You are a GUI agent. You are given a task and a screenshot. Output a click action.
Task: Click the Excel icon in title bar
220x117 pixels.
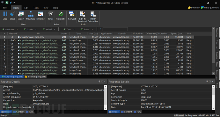click(7, 3)
